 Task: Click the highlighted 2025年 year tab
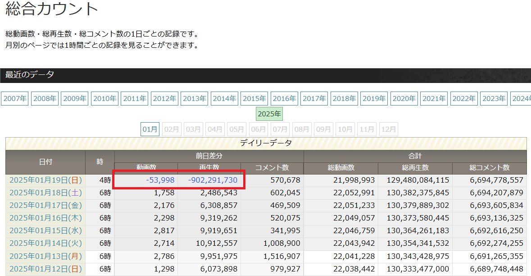tap(269, 114)
